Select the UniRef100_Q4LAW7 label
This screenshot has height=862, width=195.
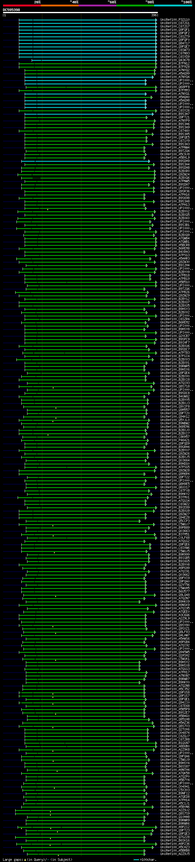[175, 635]
